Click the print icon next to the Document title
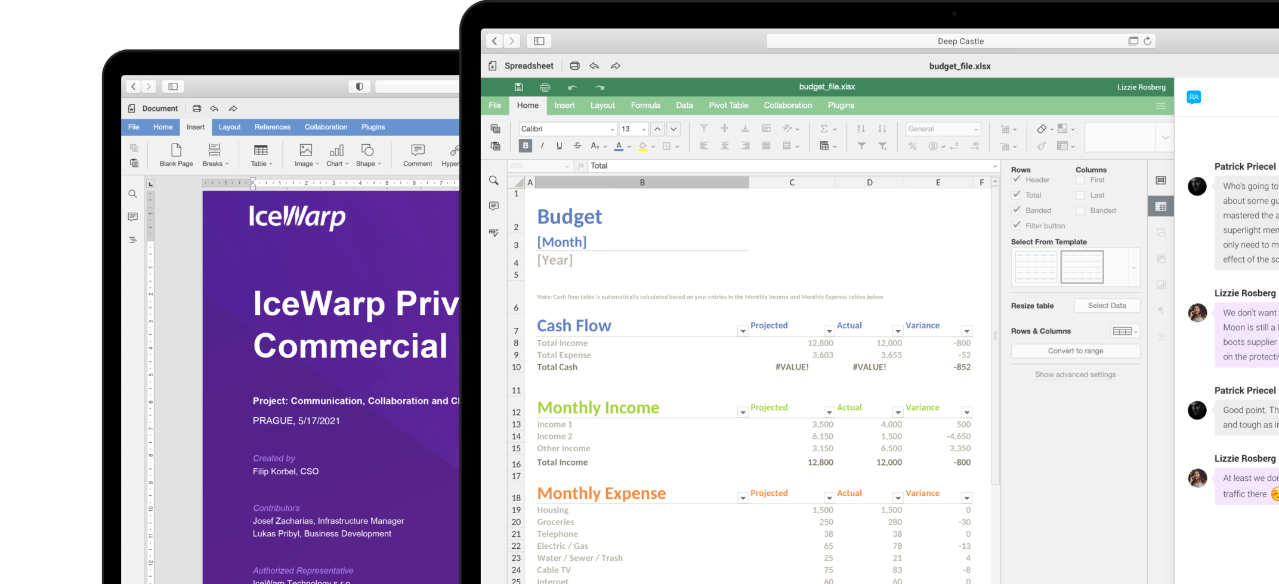 [x=197, y=108]
